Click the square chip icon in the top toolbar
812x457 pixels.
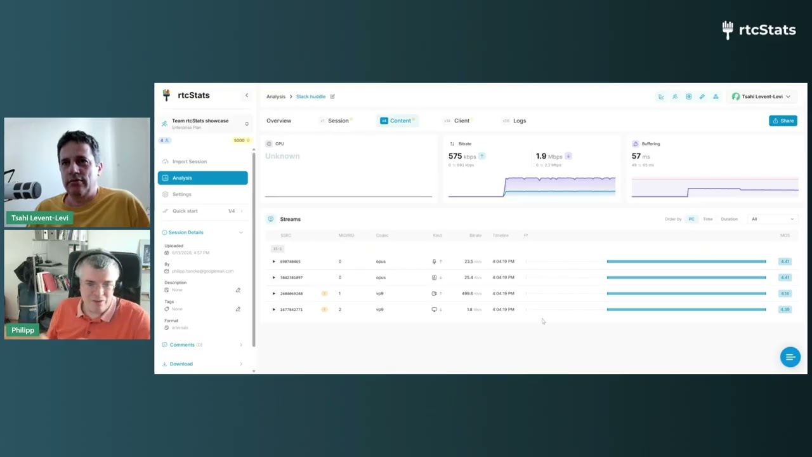[x=688, y=96]
